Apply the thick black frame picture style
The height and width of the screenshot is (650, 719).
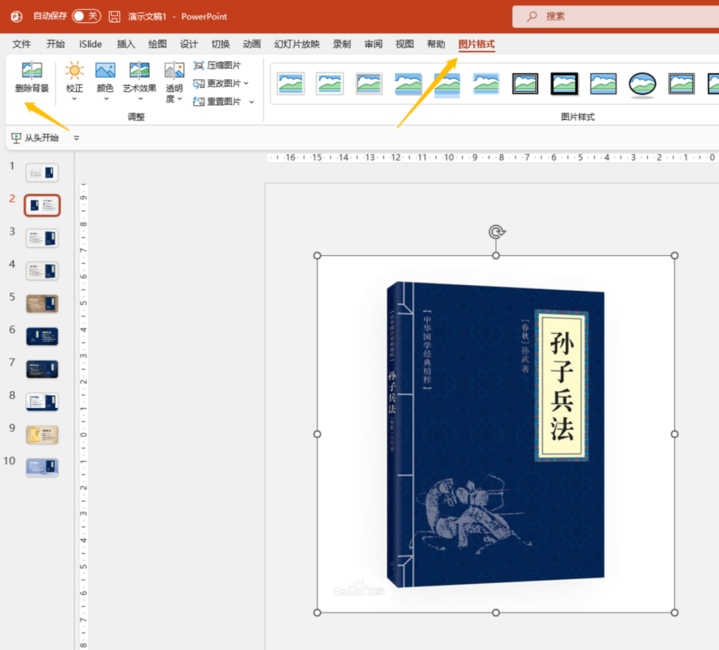[565, 84]
